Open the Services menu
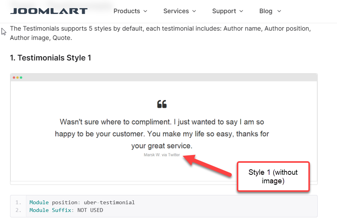This screenshot has width=337, height=224. (176, 11)
